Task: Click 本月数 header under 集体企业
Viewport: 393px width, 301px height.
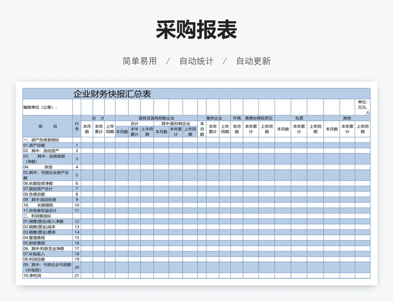Action: 202,129
